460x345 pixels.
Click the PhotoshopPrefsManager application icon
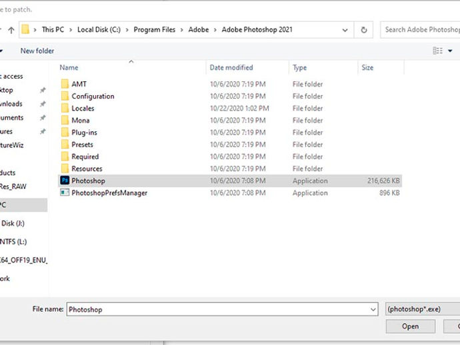coord(65,192)
